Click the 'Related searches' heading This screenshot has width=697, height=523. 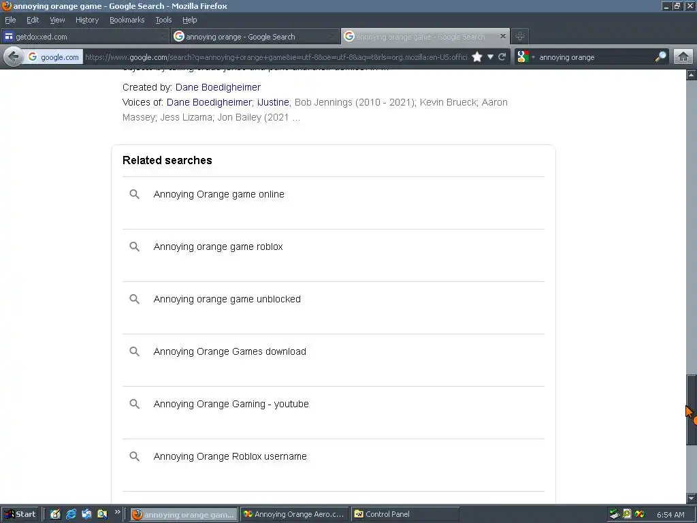(167, 161)
